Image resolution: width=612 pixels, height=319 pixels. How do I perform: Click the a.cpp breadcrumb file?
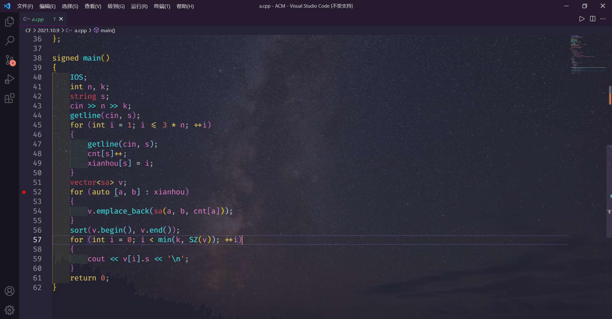pyautogui.click(x=80, y=30)
